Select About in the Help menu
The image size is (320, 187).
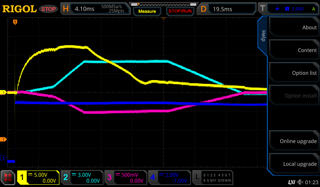point(294,27)
